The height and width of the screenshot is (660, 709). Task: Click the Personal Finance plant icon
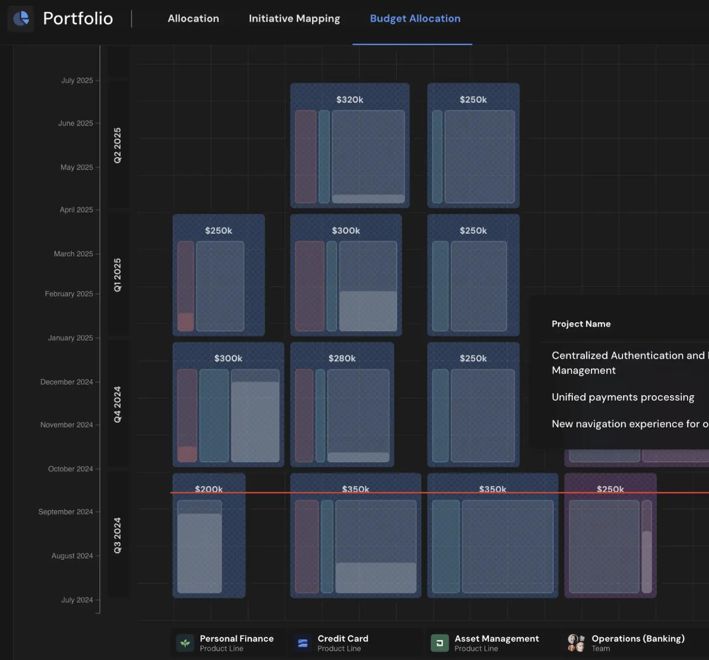coord(185,643)
